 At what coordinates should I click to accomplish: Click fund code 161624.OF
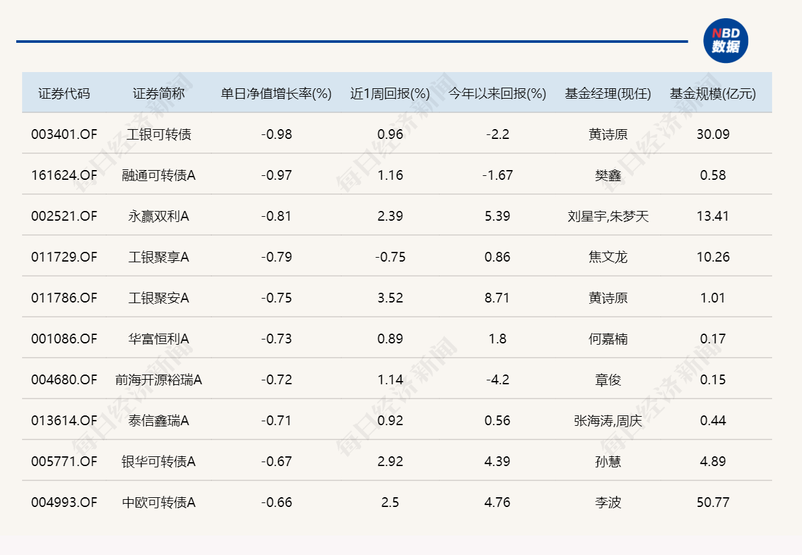[64, 175]
